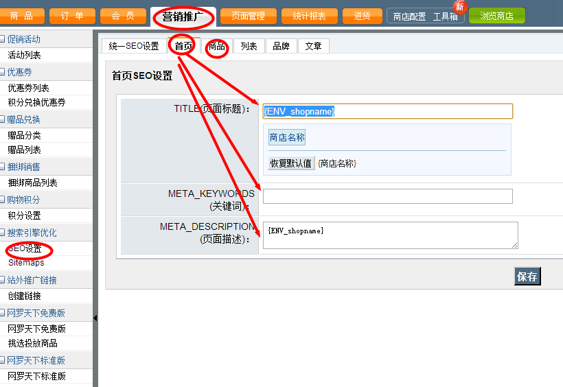Open 捆绑商品列表 in the sidebar
This screenshot has height=387, width=563.
tap(33, 183)
